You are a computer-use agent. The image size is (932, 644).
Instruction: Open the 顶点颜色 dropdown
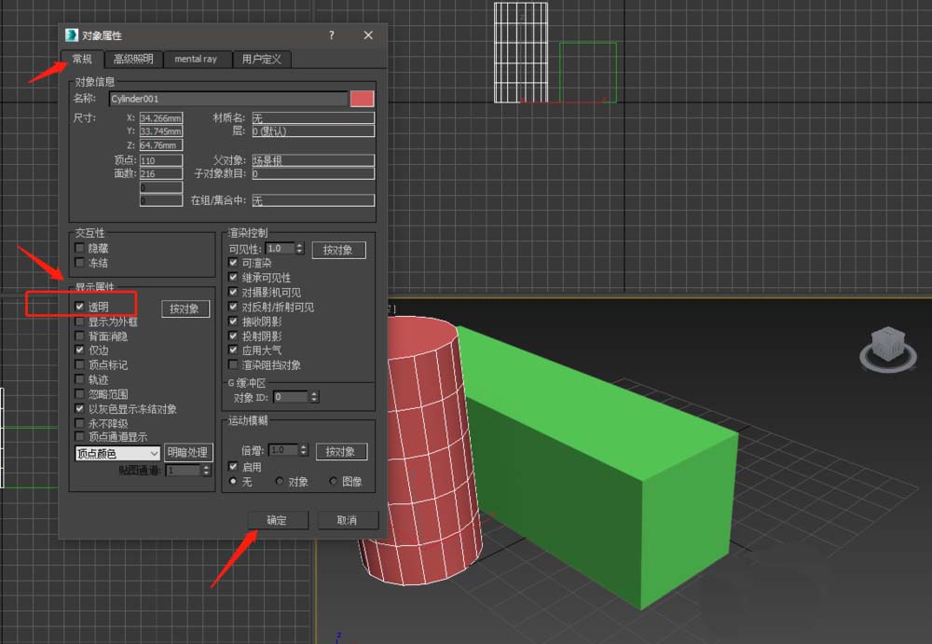click(117, 454)
